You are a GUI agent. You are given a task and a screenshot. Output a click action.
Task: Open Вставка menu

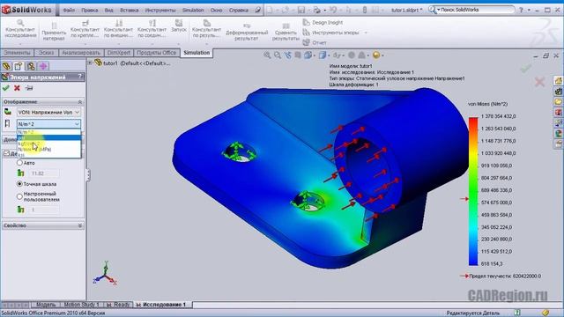click(x=129, y=10)
